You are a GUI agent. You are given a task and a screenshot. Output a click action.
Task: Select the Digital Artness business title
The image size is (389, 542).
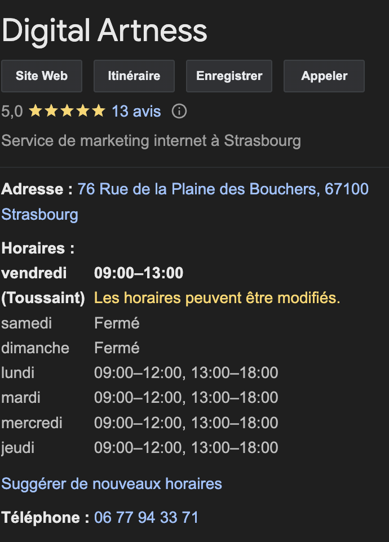coord(104,30)
